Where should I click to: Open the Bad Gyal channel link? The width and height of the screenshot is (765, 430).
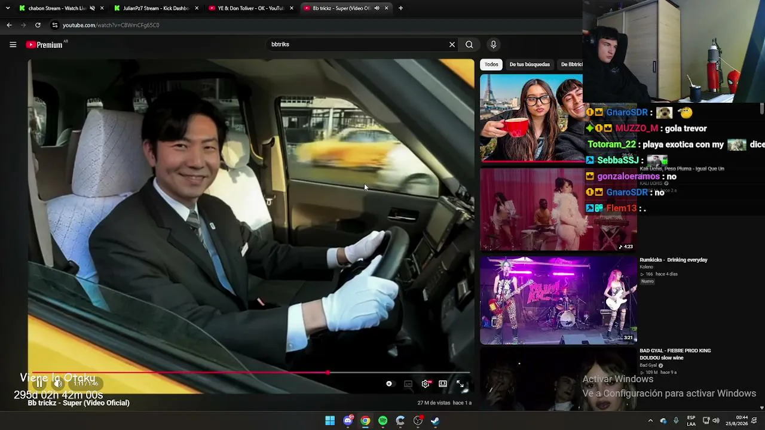pyautogui.click(x=648, y=365)
